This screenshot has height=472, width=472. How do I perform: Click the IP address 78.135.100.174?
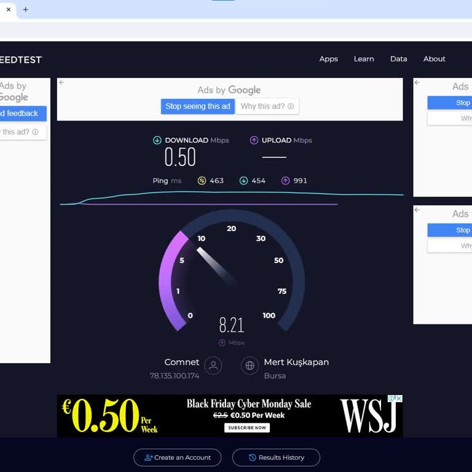click(175, 376)
